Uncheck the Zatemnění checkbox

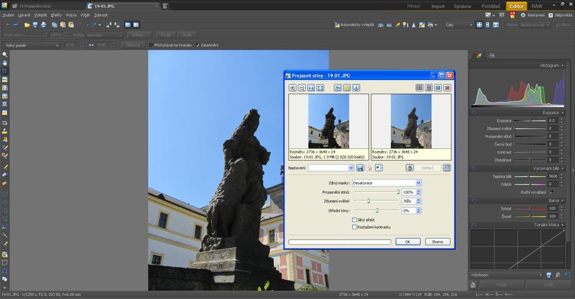coord(198,45)
